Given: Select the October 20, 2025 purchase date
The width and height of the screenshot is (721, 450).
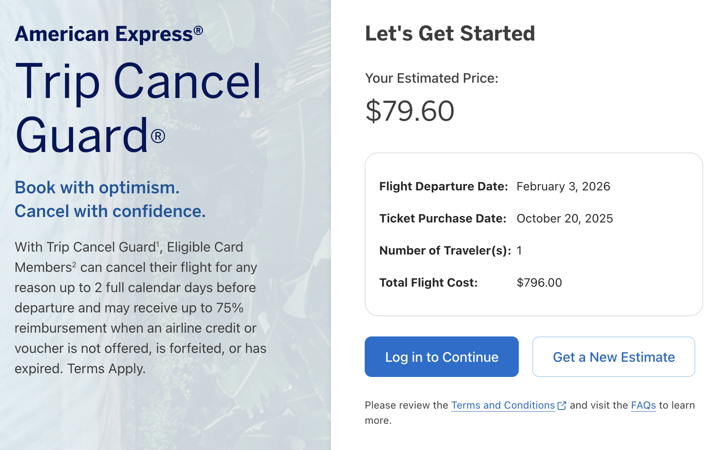Looking at the screenshot, I should tap(564, 219).
